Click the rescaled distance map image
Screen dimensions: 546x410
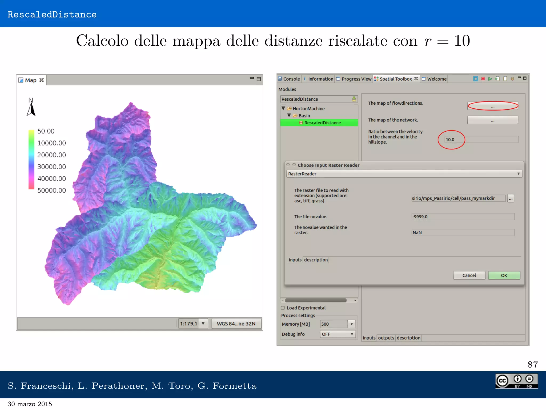151,204
